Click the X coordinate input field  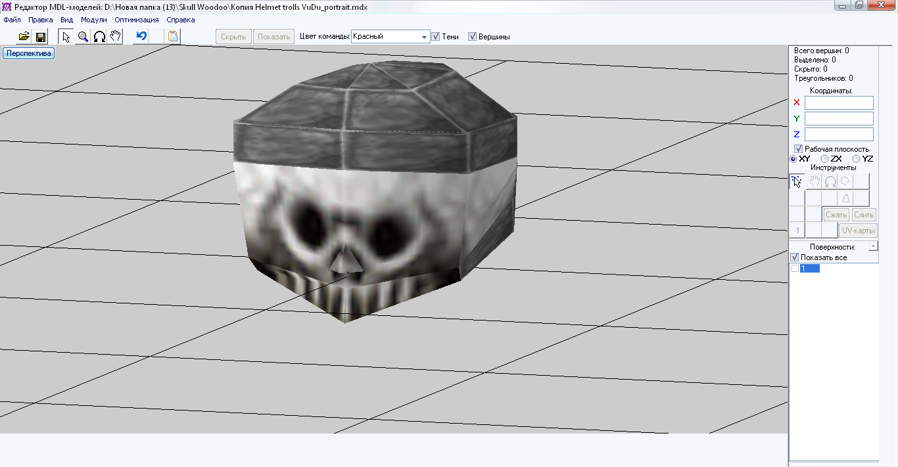839,102
